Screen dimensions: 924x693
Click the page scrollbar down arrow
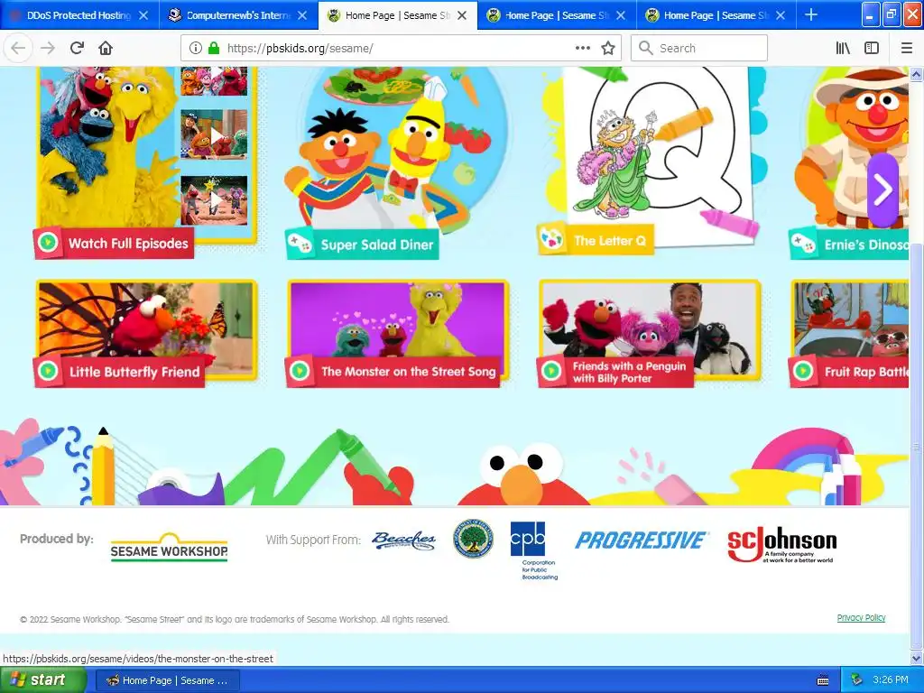pyautogui.click(x=917, y=657)
